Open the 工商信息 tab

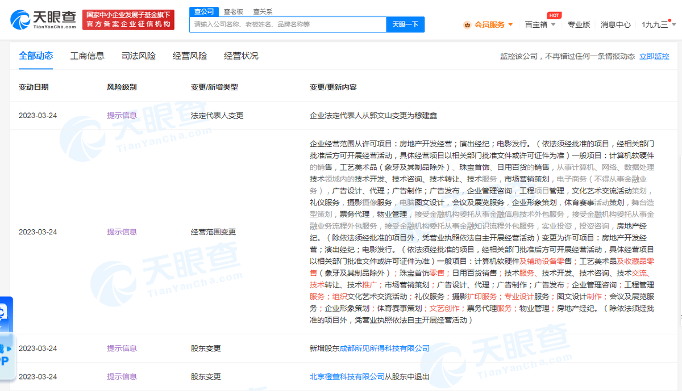87,56
